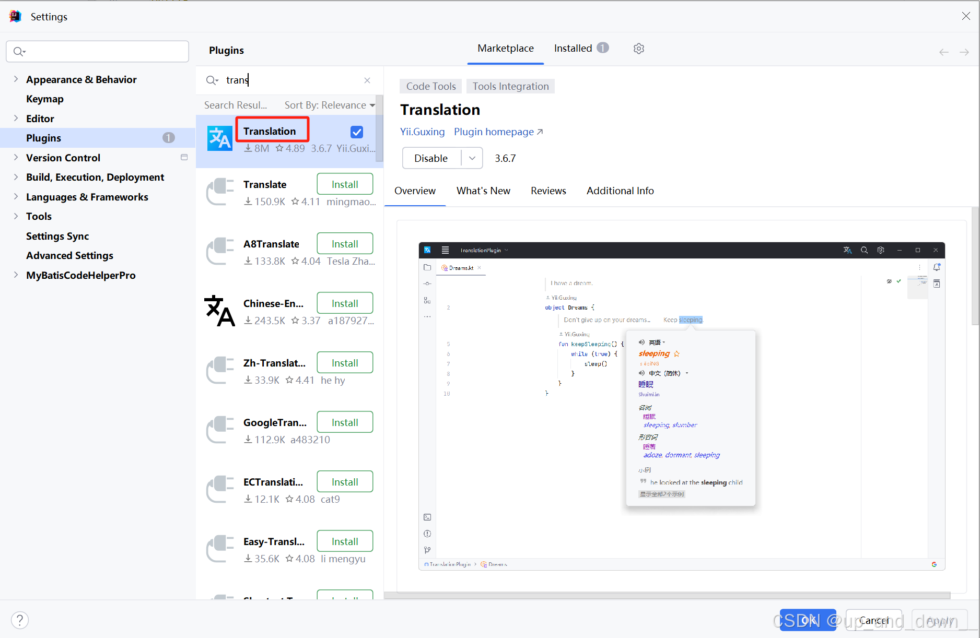Open the Plugin homepage link
The image size is (980, 638).
498,132
